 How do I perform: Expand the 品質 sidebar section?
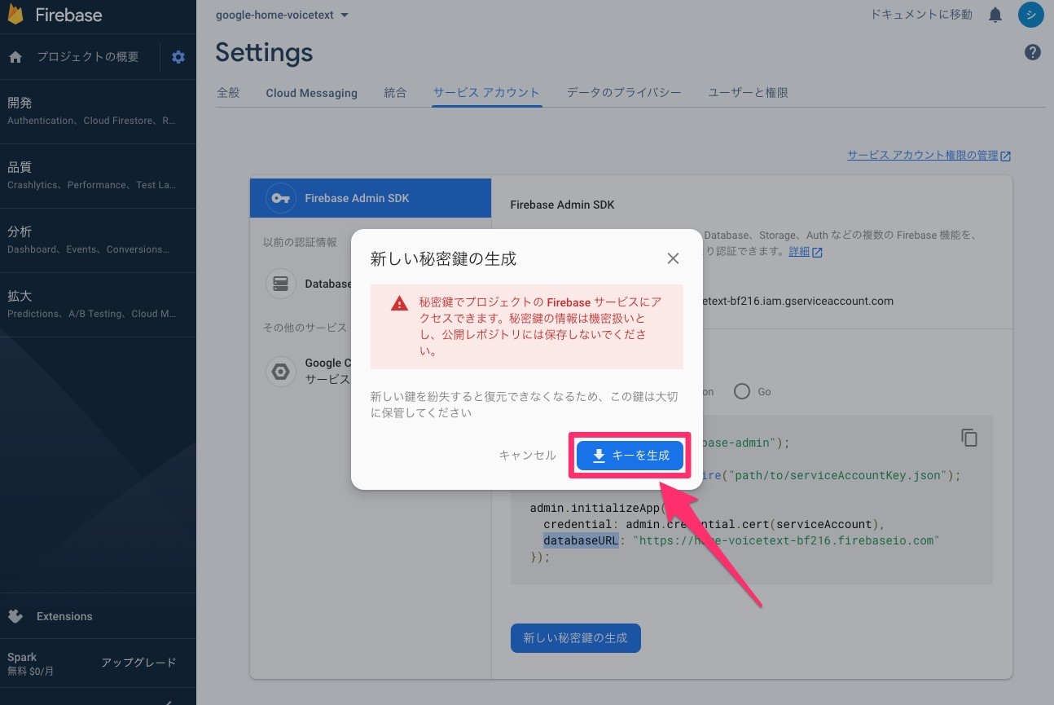click(98, 176)
